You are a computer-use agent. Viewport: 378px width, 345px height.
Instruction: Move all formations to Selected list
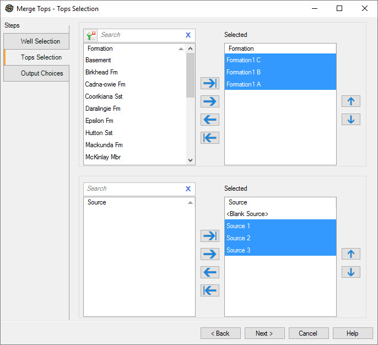click(210, 83)
